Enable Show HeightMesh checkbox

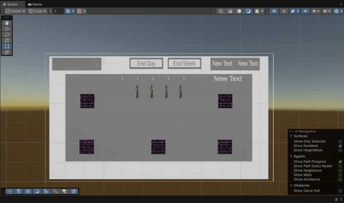pyautogui.click(x=340, y=150)
